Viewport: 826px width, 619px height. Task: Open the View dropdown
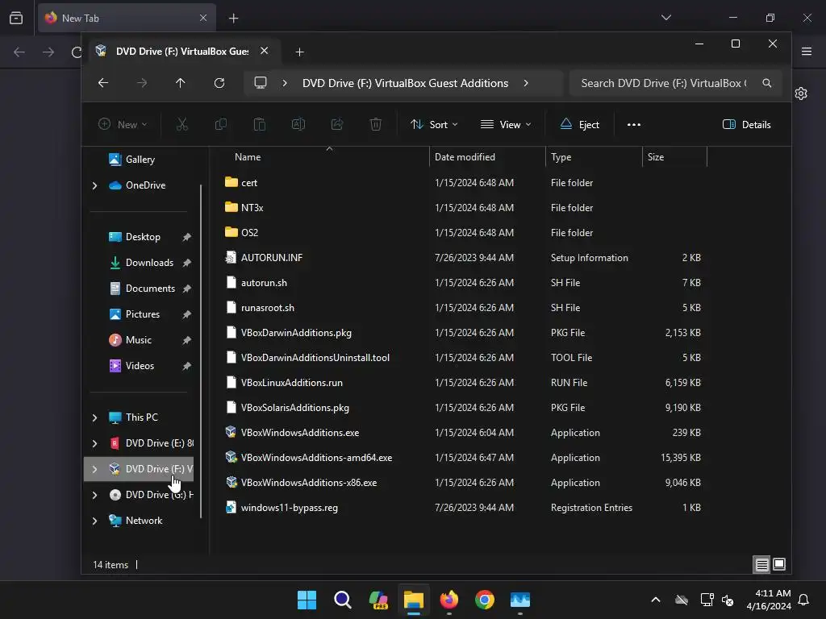pos(506,124)
